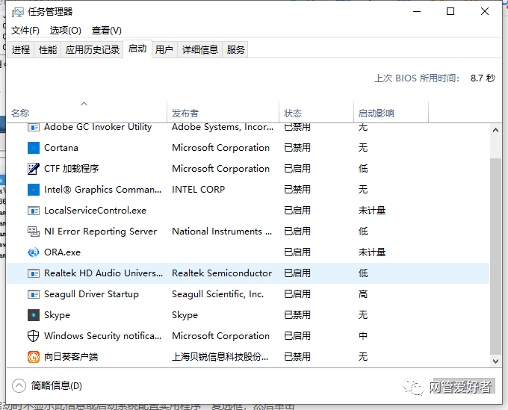Open the 选项(O) menu
Viewport: 508px width, 410px height.
click(66, 31)
